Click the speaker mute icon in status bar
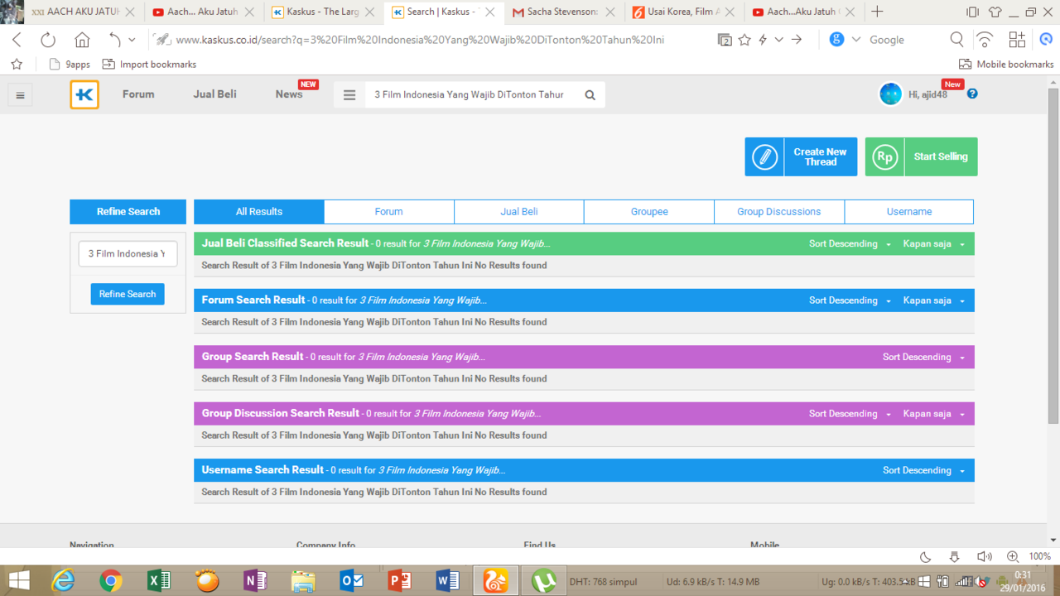The height and width of the screenshot is (596, 1060). pos(984,557)
